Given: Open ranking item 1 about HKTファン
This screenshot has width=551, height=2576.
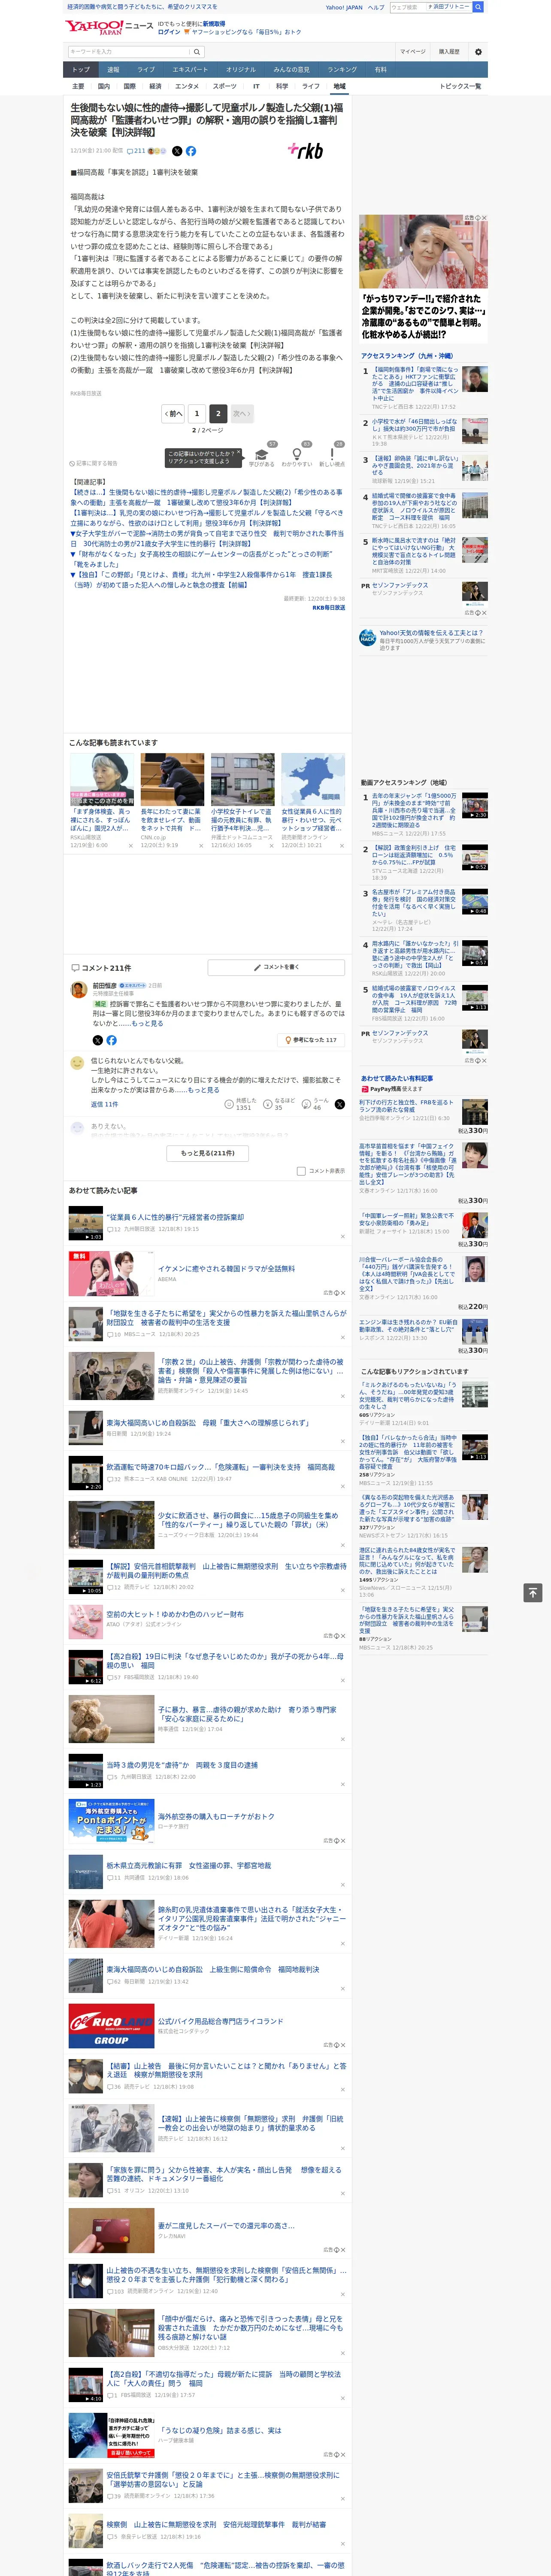Looking at the screenshot, I should pyautogui.click(x=415, y=384).
